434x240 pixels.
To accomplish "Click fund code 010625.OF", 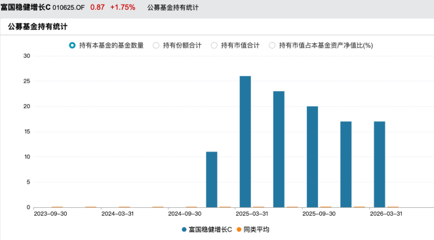I will pyautogui.click(x=68, y=8).
